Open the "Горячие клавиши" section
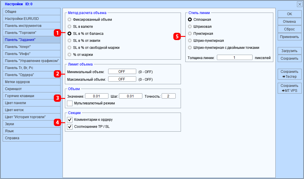Image resolution: width=304 pixels, height=179 pixels. pos(32,96)
